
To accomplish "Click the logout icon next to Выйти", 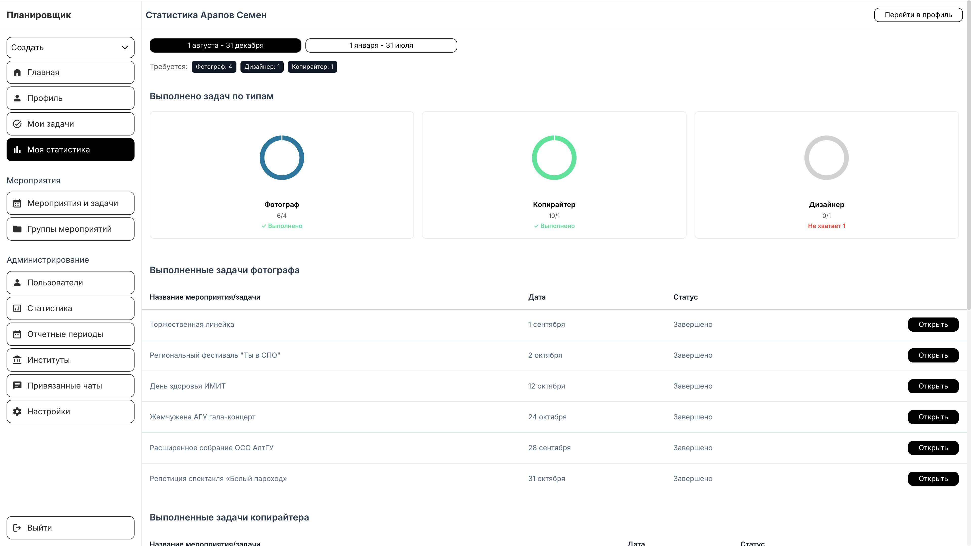I will 17,528.
